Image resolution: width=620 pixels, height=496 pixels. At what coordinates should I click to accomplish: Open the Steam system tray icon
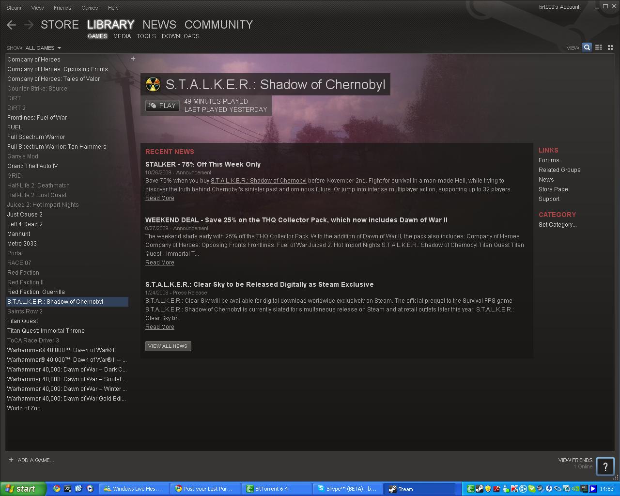479,489
